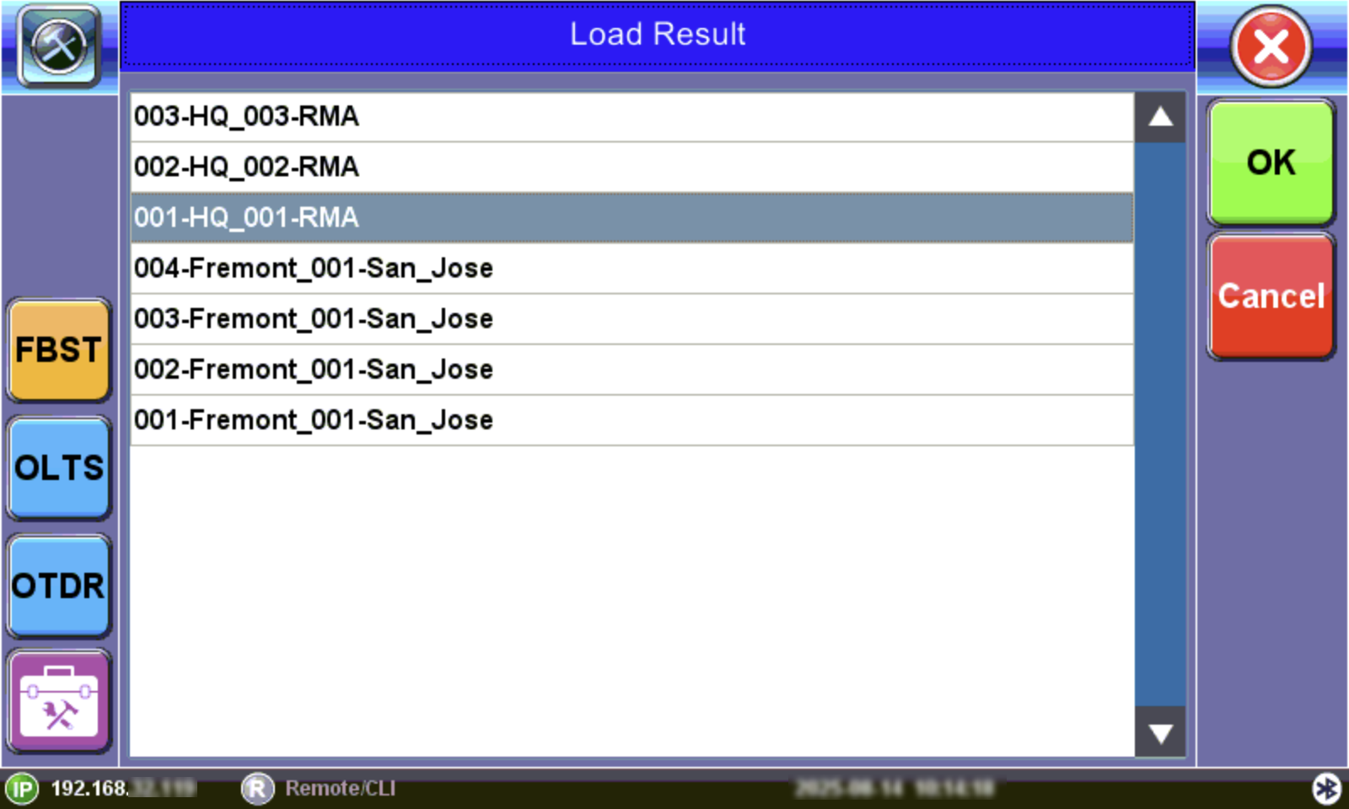Select result 003-HQ_003-RMA
This screenshot has height=809, width=1349.
coord(631,116)
